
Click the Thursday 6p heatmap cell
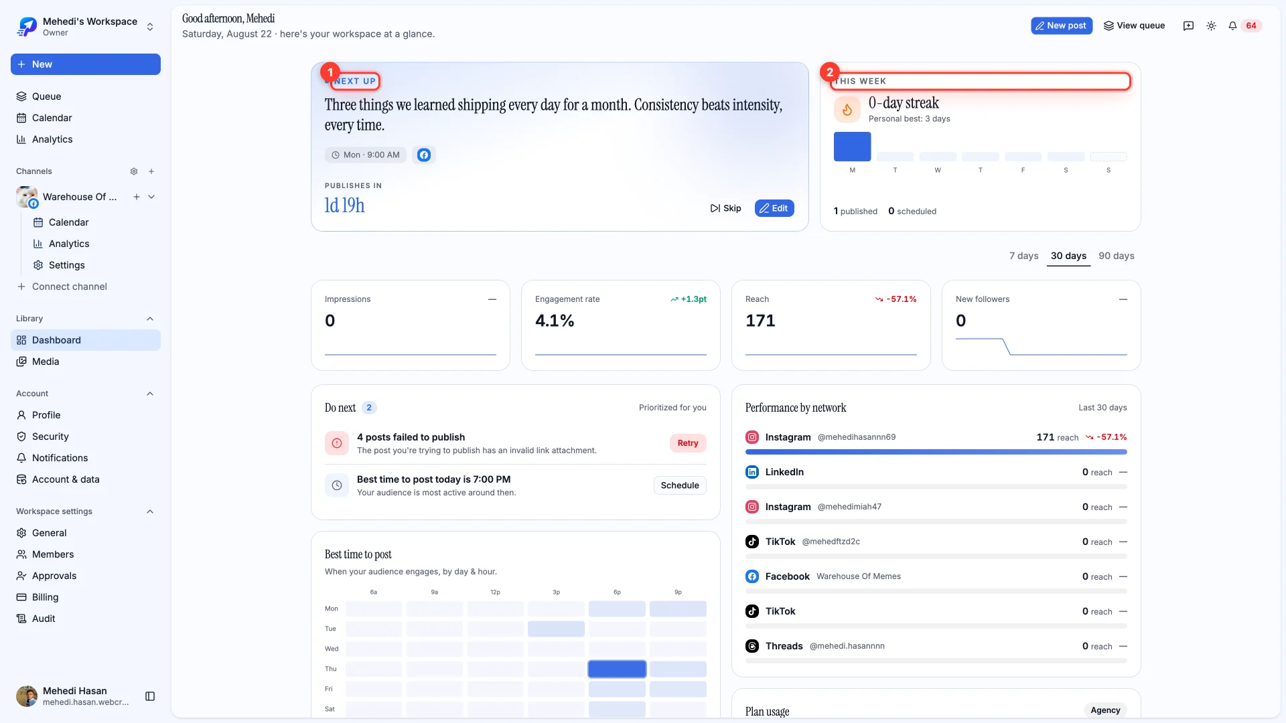tap(617, 669)
